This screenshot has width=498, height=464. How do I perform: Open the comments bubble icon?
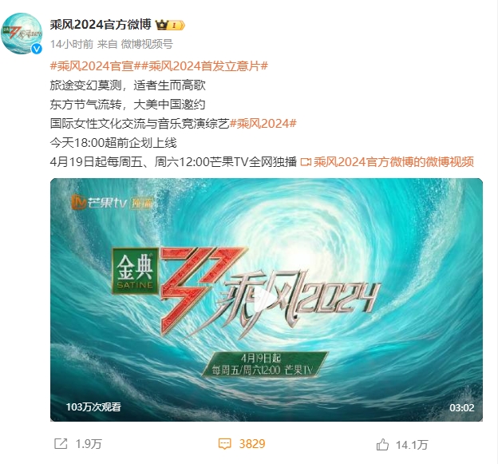tap(224, 444)
